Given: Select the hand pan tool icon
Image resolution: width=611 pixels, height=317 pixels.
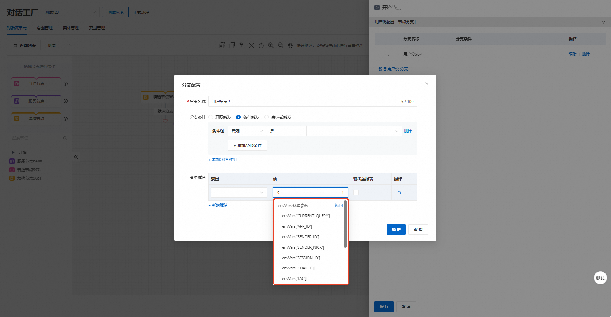Looking at the screenshot, I should coord(290,45).
